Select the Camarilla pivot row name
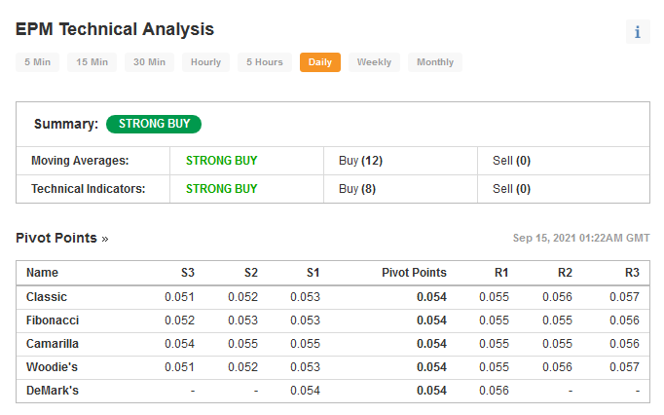Viewport: 664px width, 415px height. point(53,343)
